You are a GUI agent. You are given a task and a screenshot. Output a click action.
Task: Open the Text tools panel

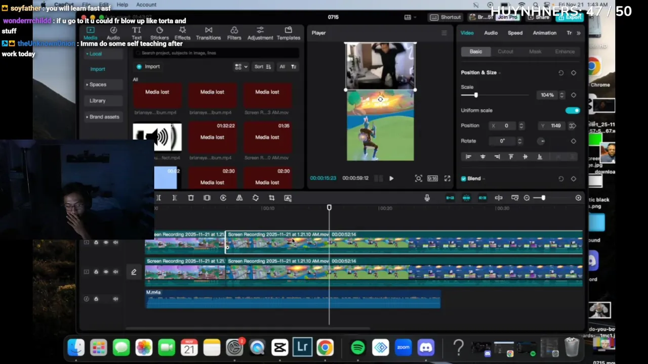pyautogui.click(x=137, y=33)
